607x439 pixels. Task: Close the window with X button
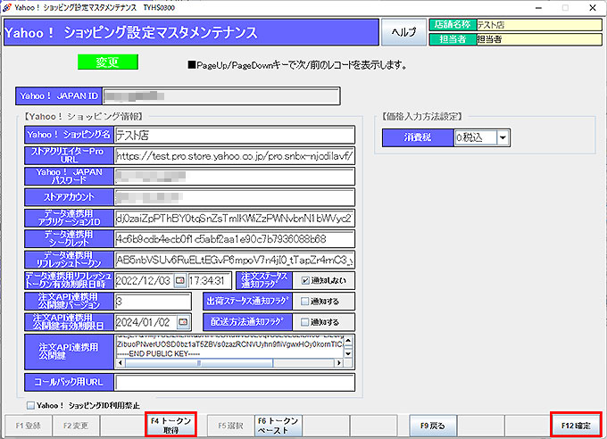pos(593,7)
